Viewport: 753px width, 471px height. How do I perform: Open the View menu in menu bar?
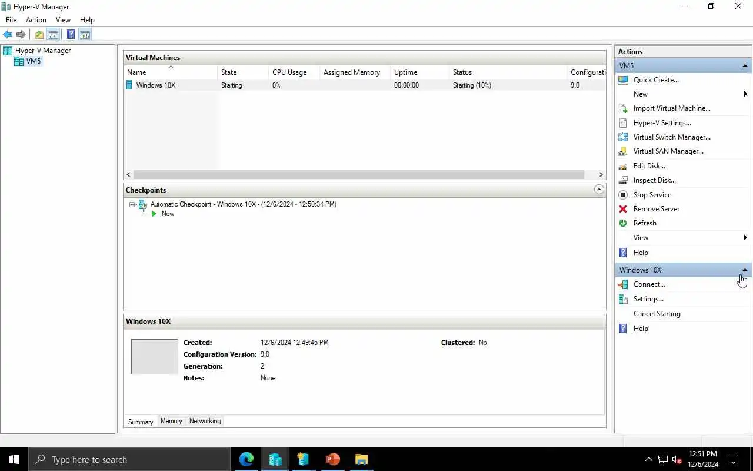[x=63, y=20]
